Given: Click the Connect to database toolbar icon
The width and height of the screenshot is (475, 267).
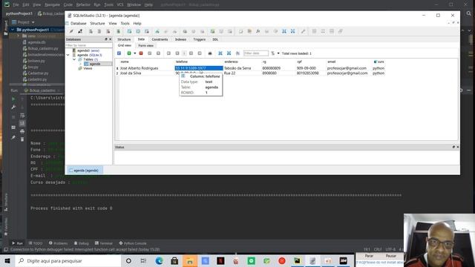Looking at the screenshot, I should click(x=71, y=31).
